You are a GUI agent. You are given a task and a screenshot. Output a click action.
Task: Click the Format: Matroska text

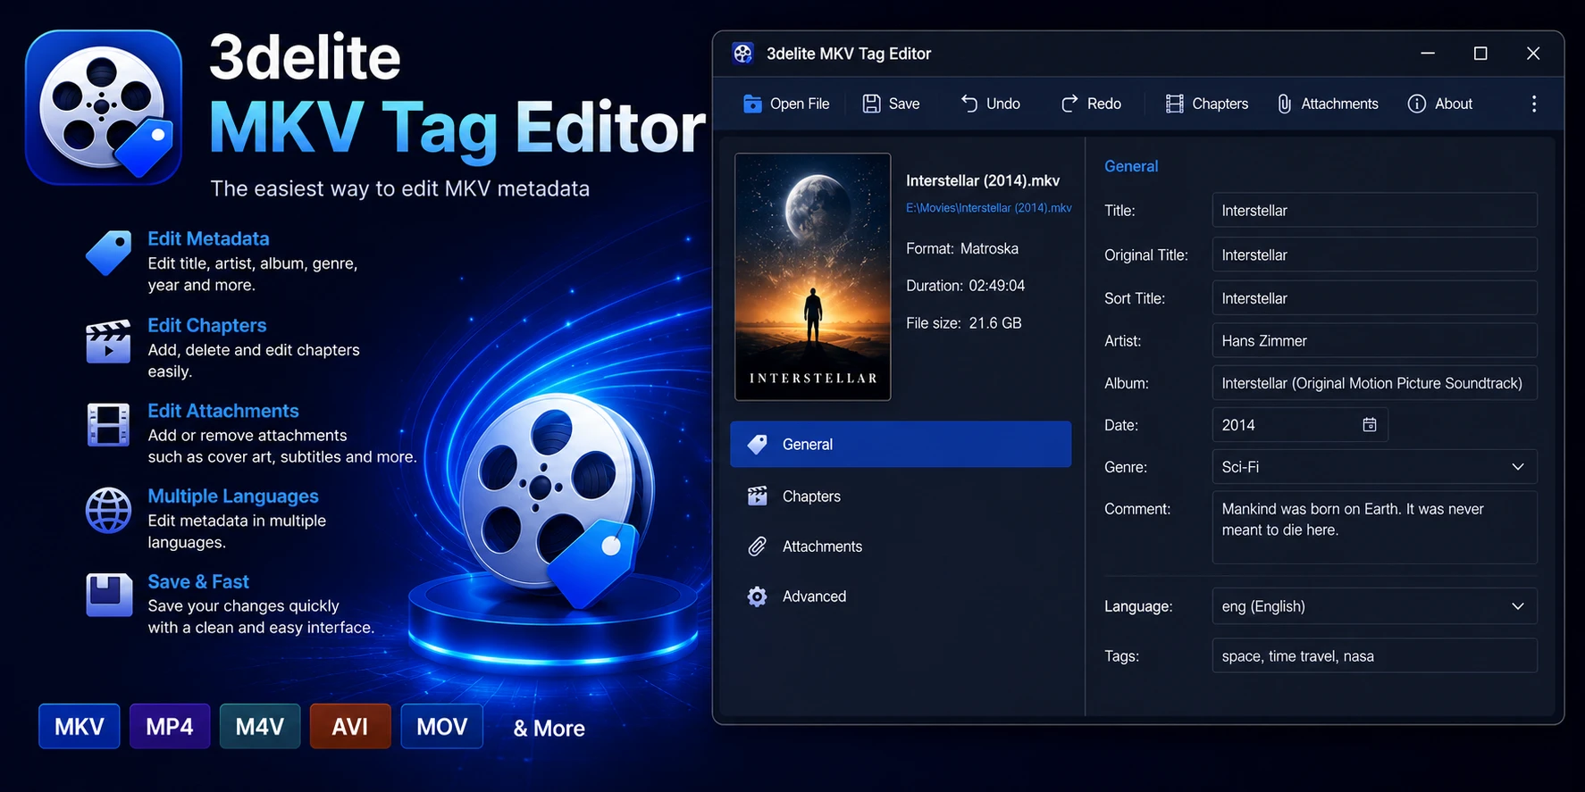tap(962, 248)
